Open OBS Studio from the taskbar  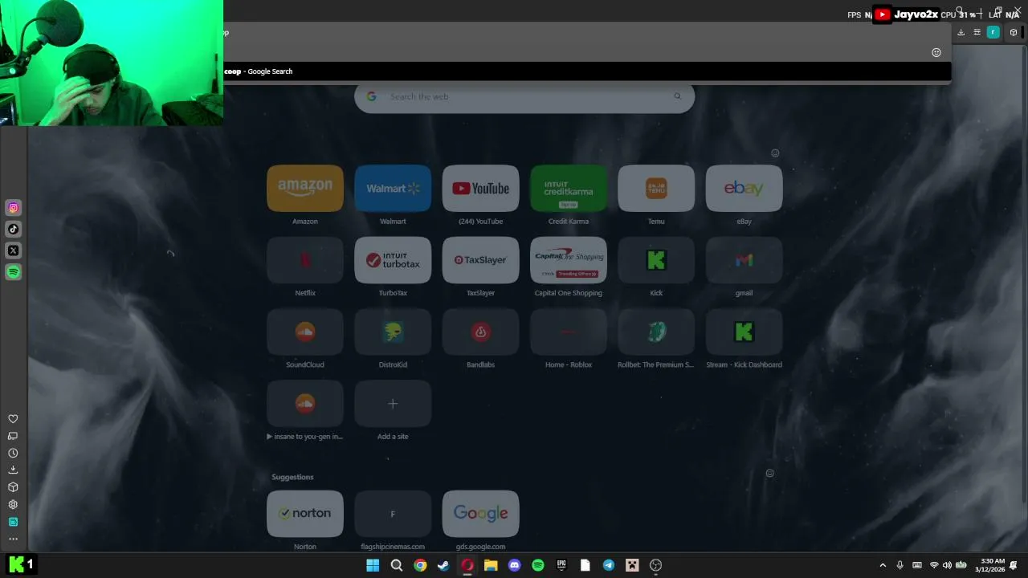pos(655,565)
